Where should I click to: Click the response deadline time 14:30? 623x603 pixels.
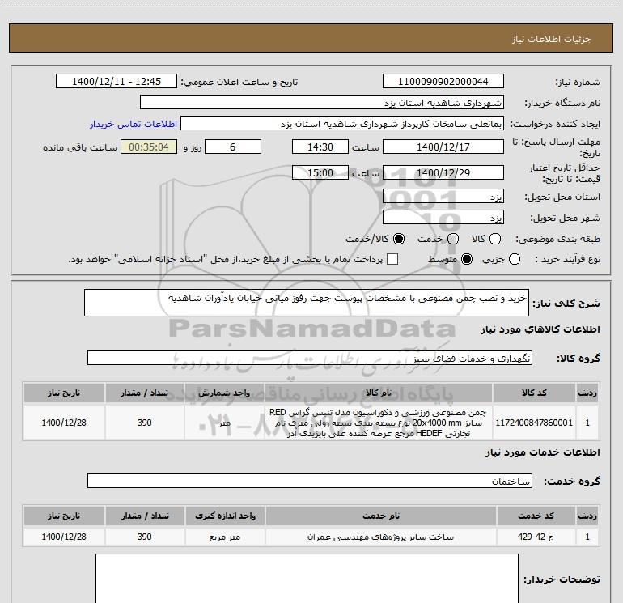[320, 147]
